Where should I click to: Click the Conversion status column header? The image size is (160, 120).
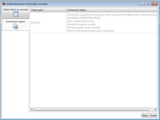coord(112,10)
